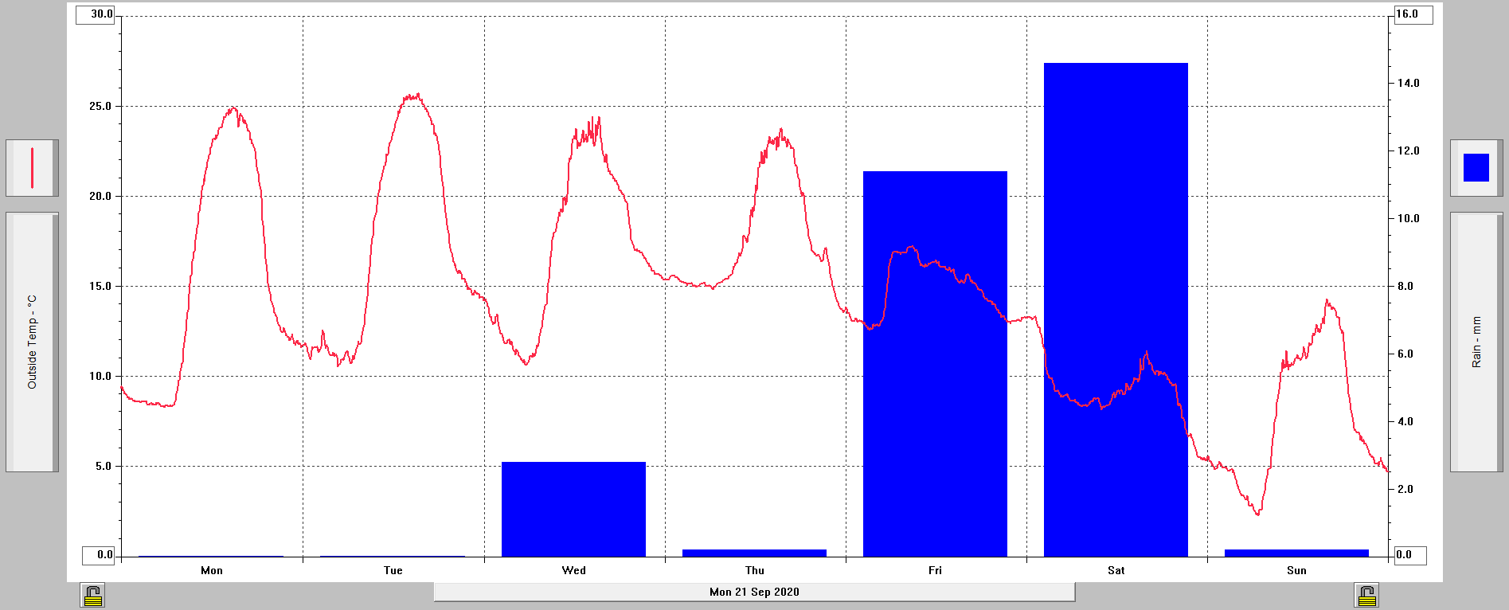Click the right padlock icon below the chart
This screenshot has height=610, width=1509.
pyautogui.click(x=1366, y=595)
